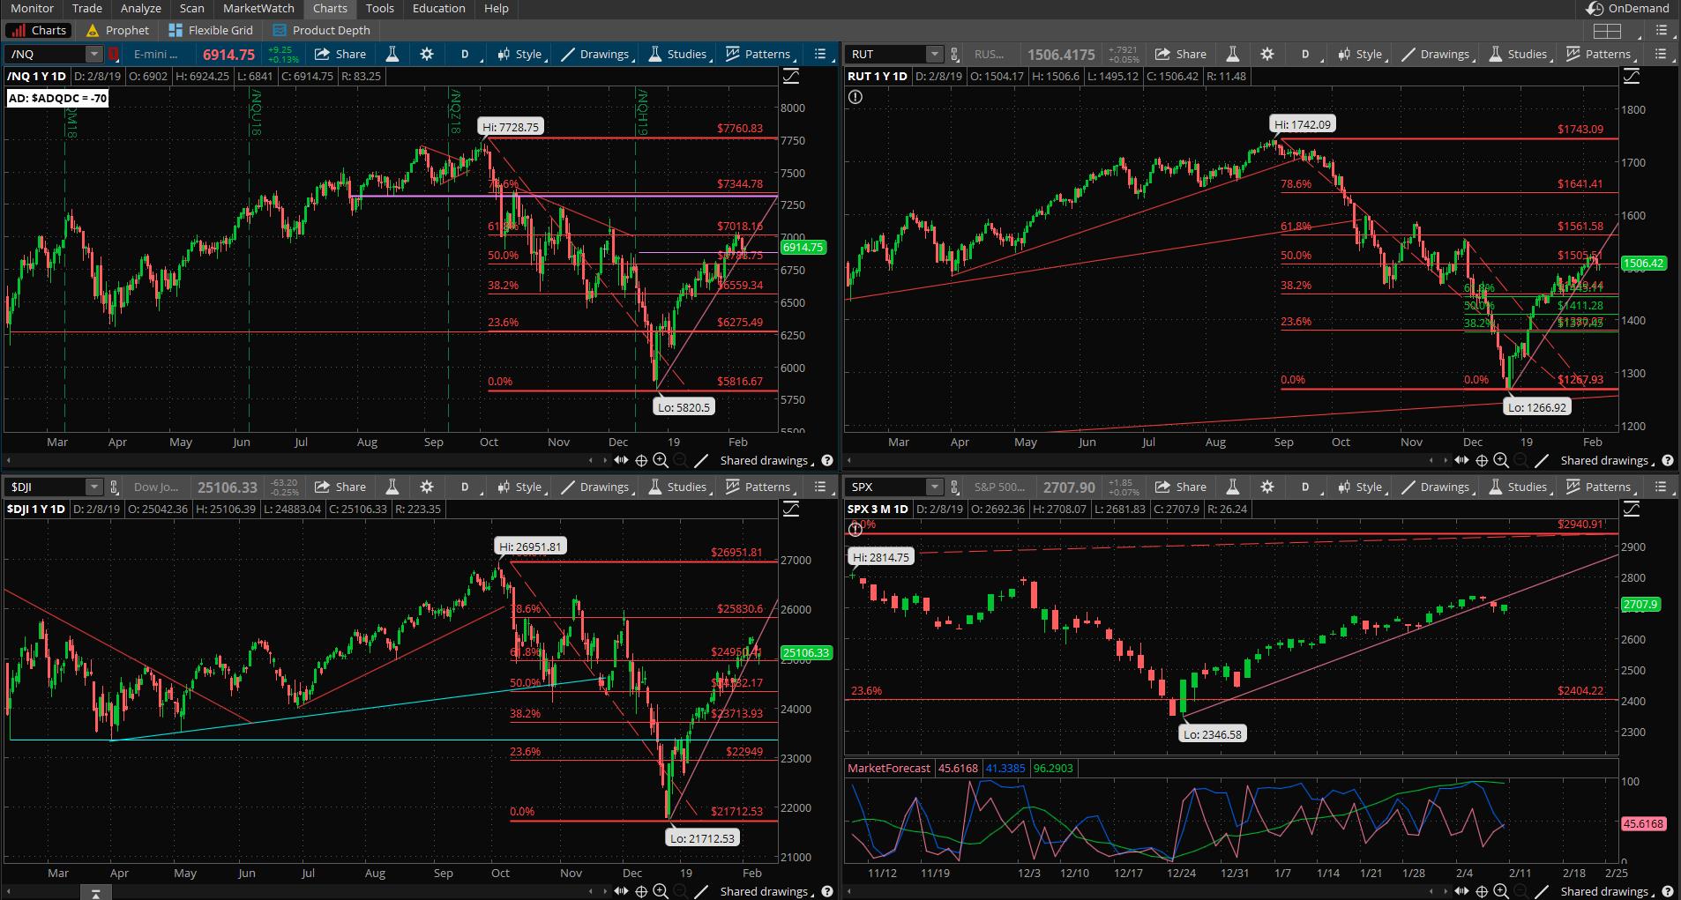Toggle the crosshair pan tool under /NQ chart
The height and width of the screenshot is (900, 1681).
point(641,460)
